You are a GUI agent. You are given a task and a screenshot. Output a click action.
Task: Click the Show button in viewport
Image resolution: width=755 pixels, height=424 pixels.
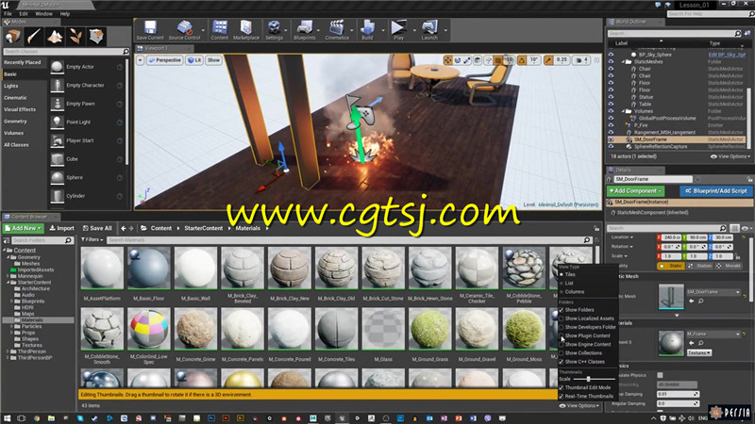pos(213,60)
